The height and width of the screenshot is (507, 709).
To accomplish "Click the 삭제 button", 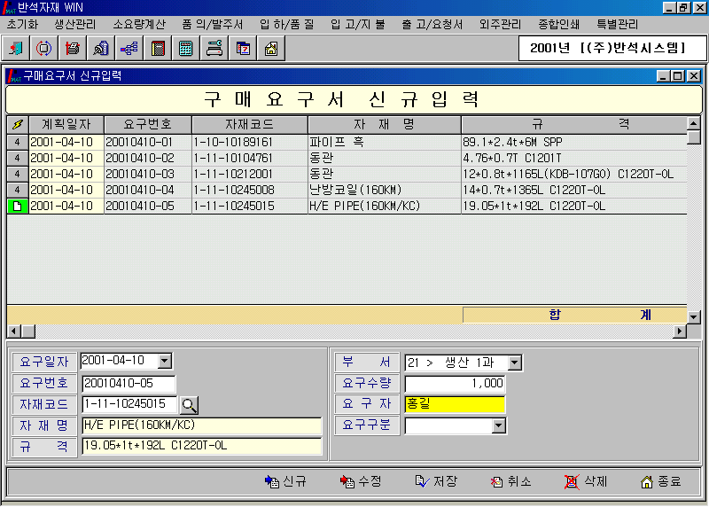I will (587, 482).
